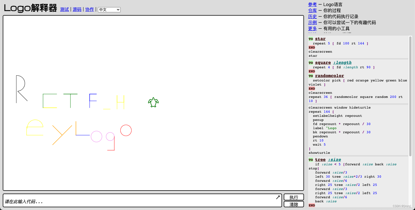Click the Logo解释器 logo text
Viewport: 415px width, 210px height.
click(30, 8)
